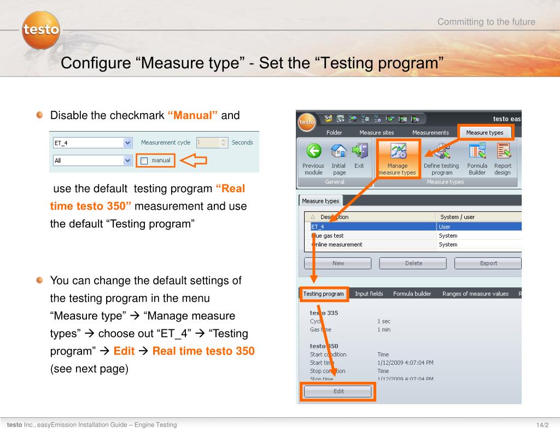Click the Measurement cycle spinner arrows

tap(224, 143)
